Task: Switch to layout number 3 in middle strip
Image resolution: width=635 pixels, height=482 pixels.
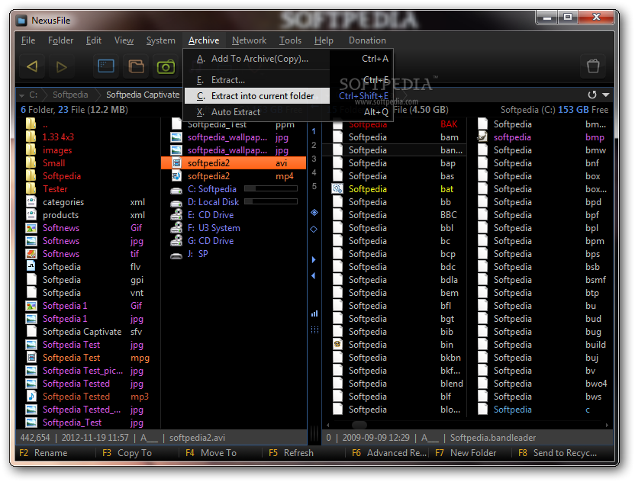Action: (x=314, y=159)
